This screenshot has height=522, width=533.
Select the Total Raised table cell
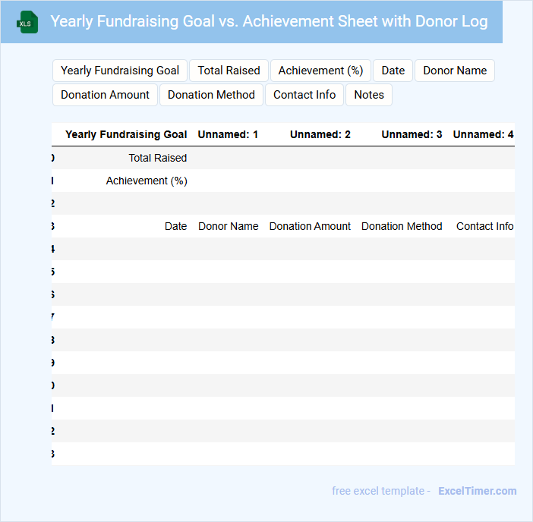coord(157,158)
